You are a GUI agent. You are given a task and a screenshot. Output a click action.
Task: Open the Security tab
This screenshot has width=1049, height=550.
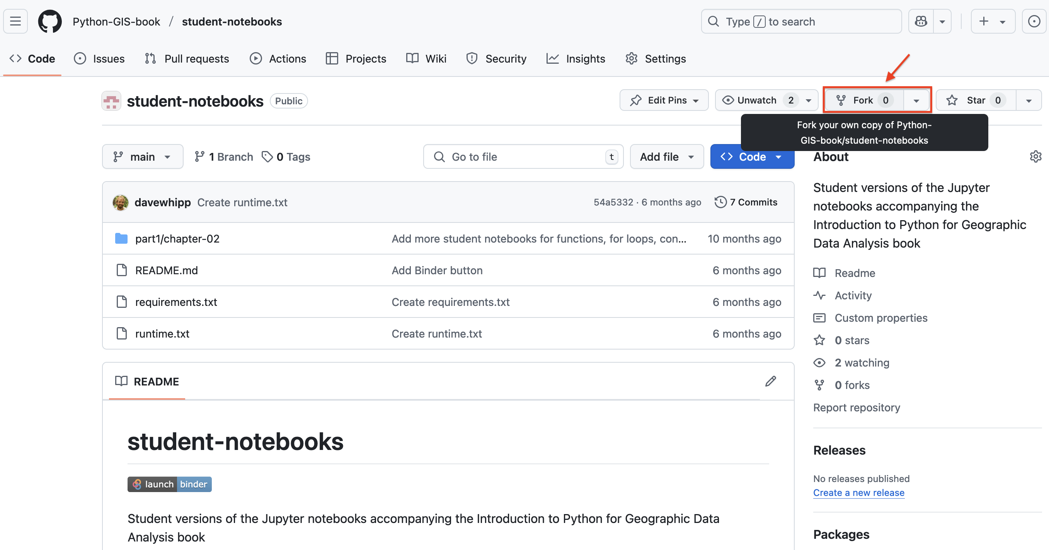[496, 59]
